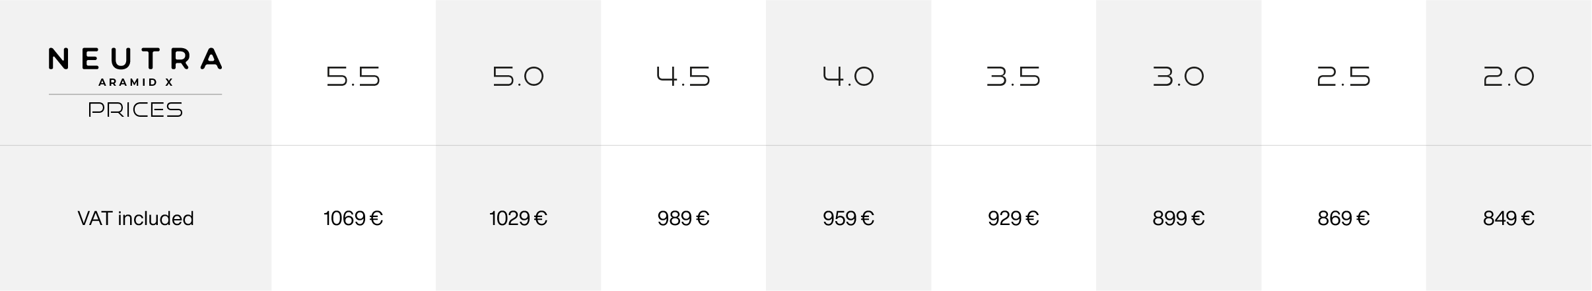Select the 959 € price cell
This screenshot has height=291, width=1592.
tap(848, 218)
